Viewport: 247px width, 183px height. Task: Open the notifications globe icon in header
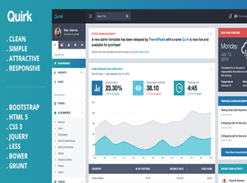(230, 16)
